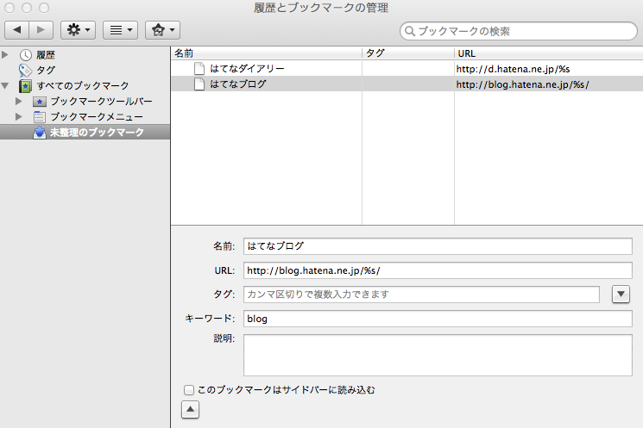Select the タグ label in sidebar
The image size is (643, 428).
tap(46, 71)
